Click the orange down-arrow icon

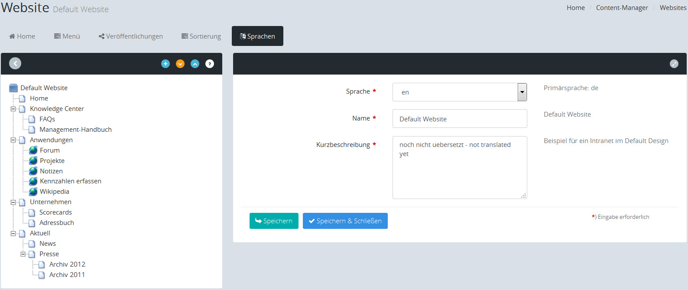tap(180, 64)
